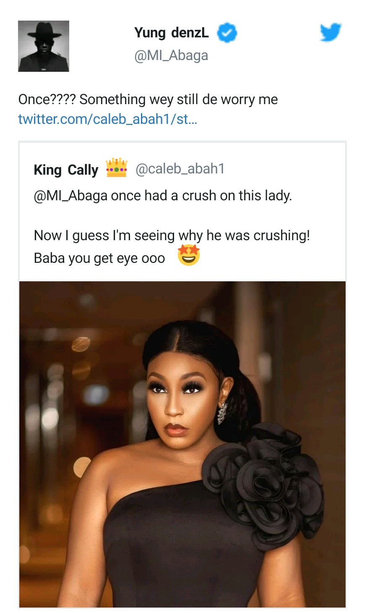Click the @MI_Abaga mention in quoted tweet
The height and width of the screenshot is (613, 367).
pos(70,196)
